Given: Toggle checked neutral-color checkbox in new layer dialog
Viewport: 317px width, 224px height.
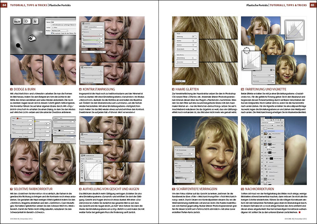Looking at the screenshot, I should tap(52, 33).
